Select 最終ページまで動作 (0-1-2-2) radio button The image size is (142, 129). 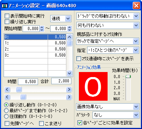(x=6, y=111)
